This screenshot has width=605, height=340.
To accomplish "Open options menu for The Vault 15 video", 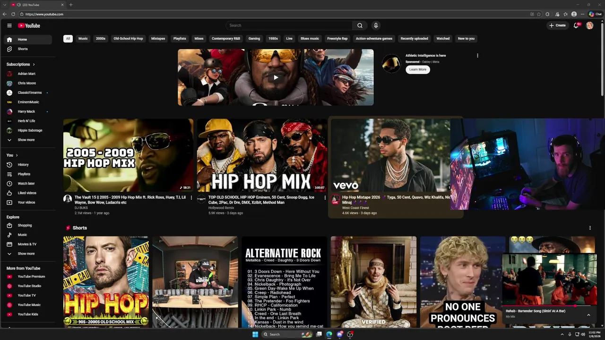I will pos(191,198).
